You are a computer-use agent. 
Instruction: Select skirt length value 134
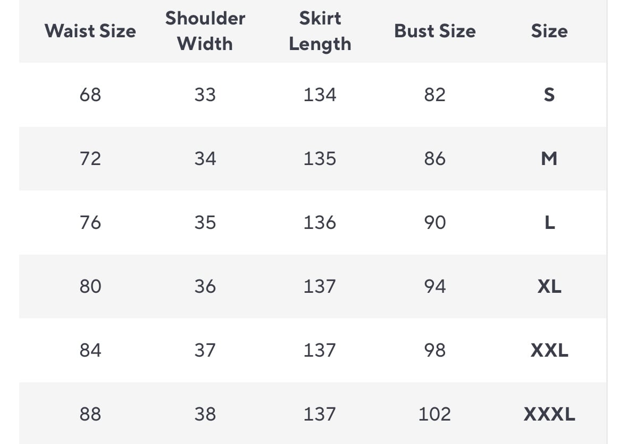click(x=320, y=95)
